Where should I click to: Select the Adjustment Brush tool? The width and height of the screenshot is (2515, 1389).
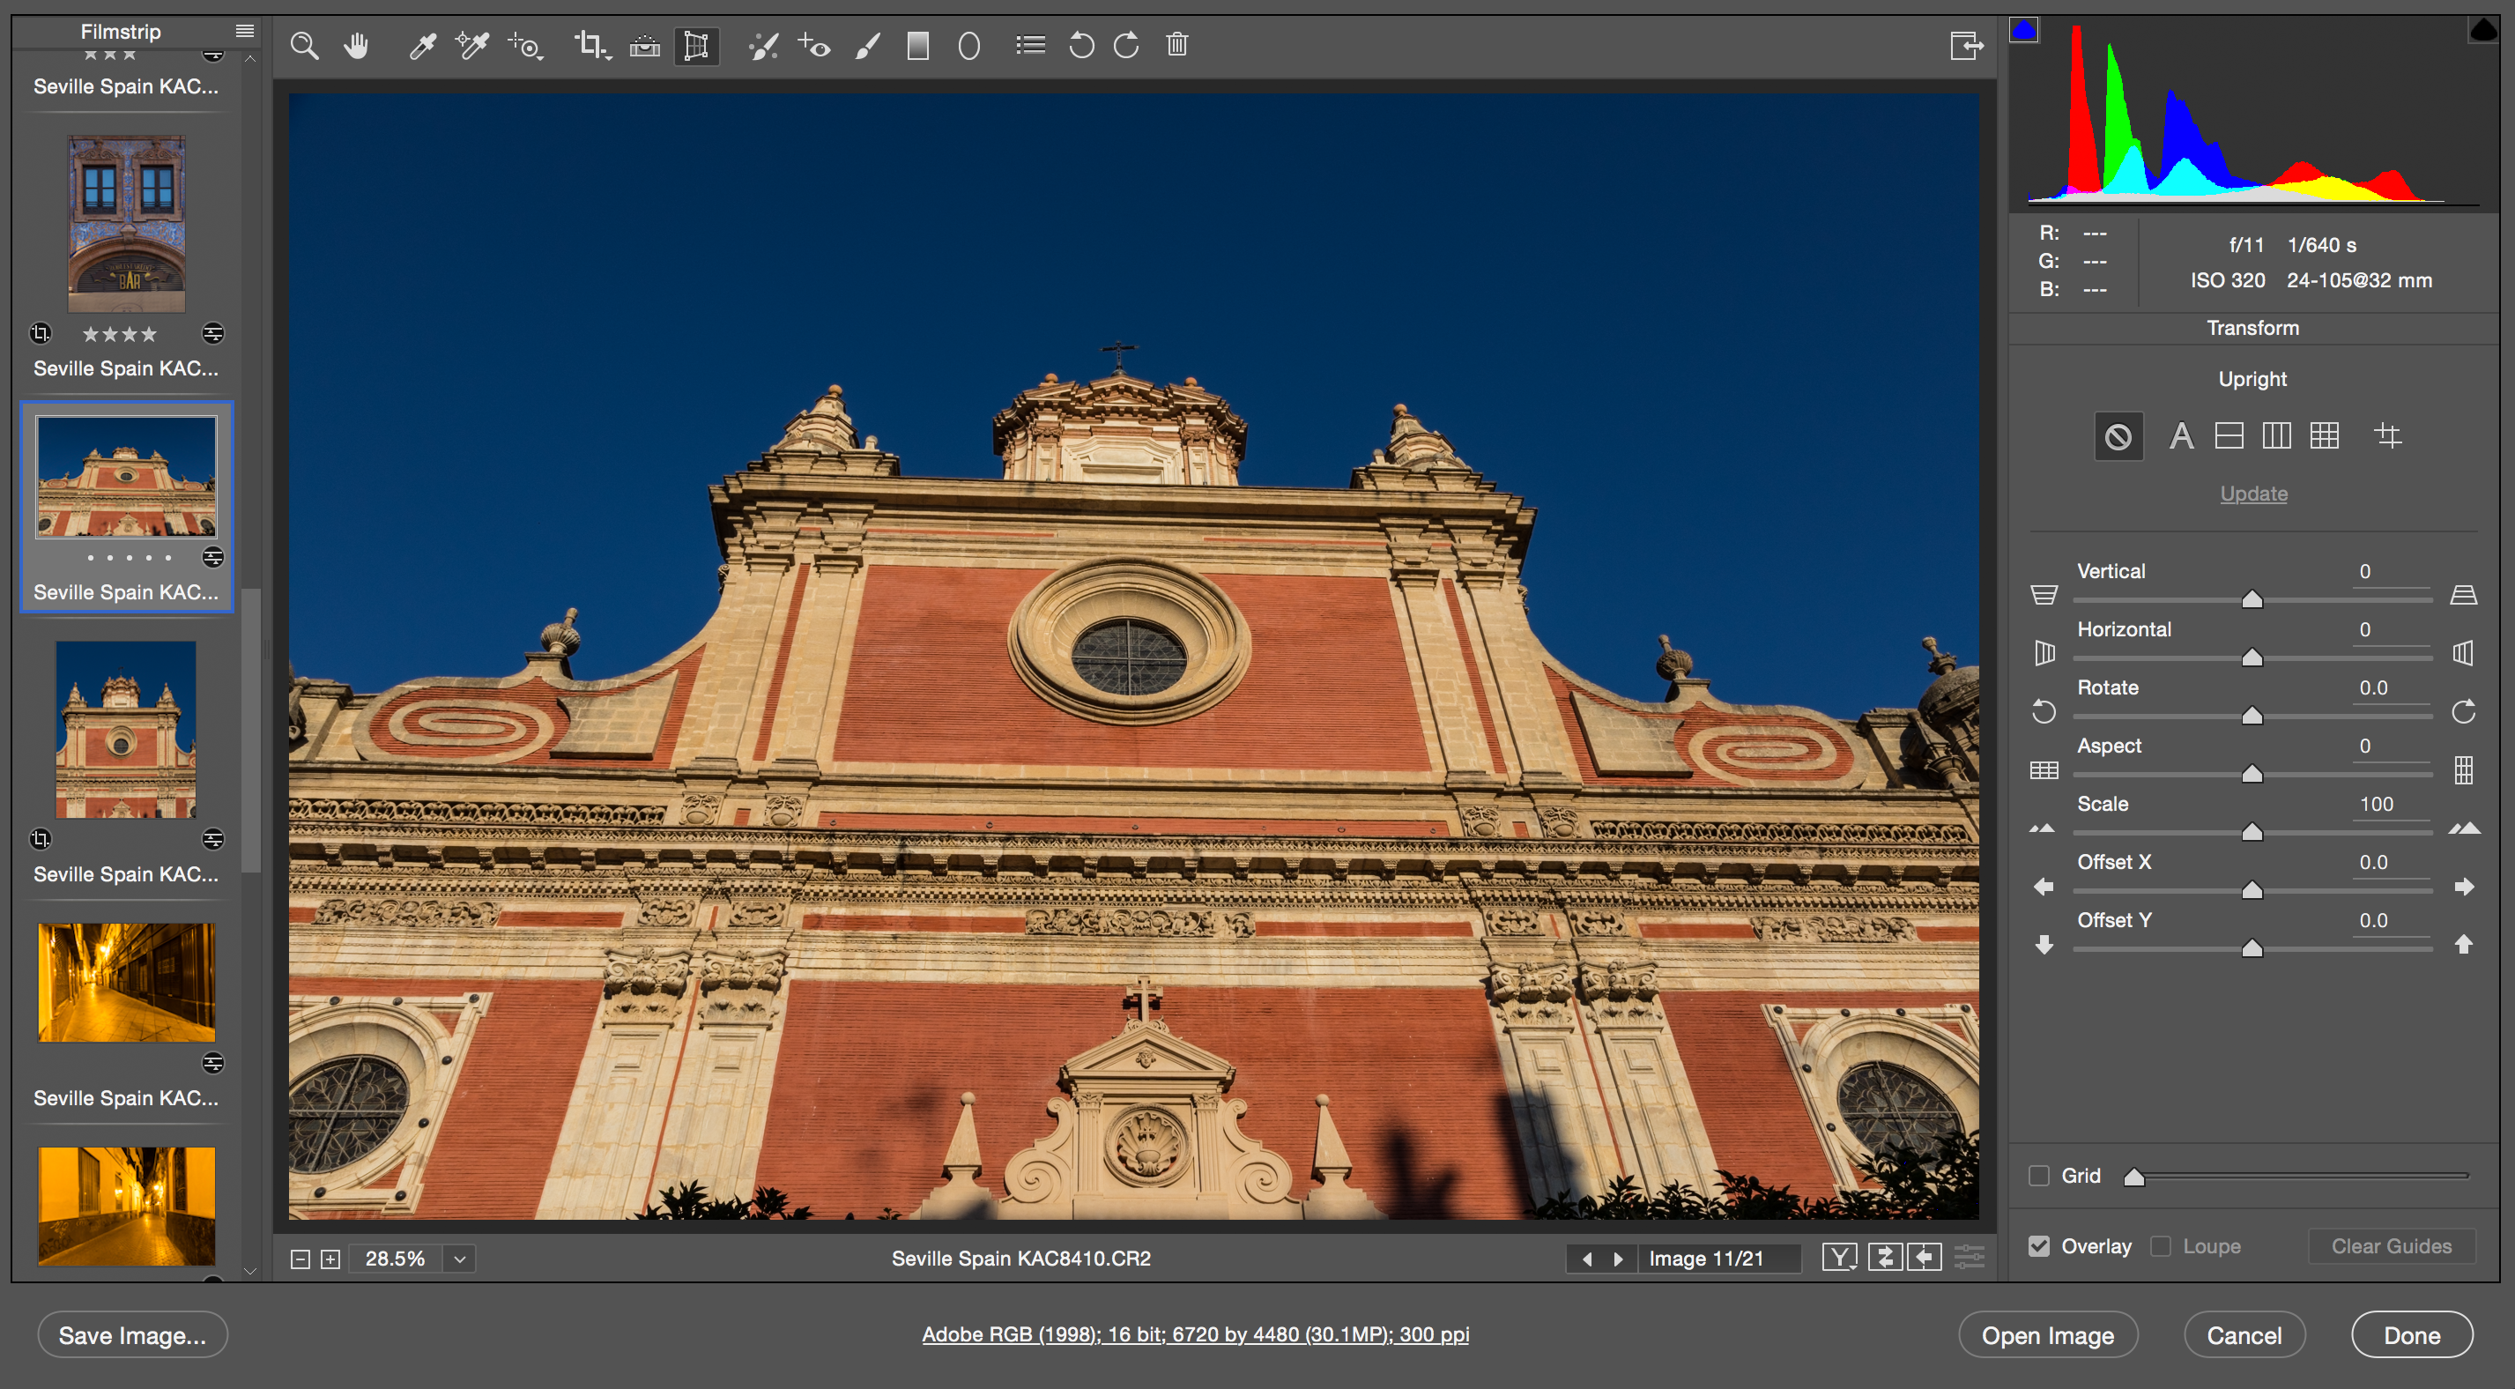867,45
